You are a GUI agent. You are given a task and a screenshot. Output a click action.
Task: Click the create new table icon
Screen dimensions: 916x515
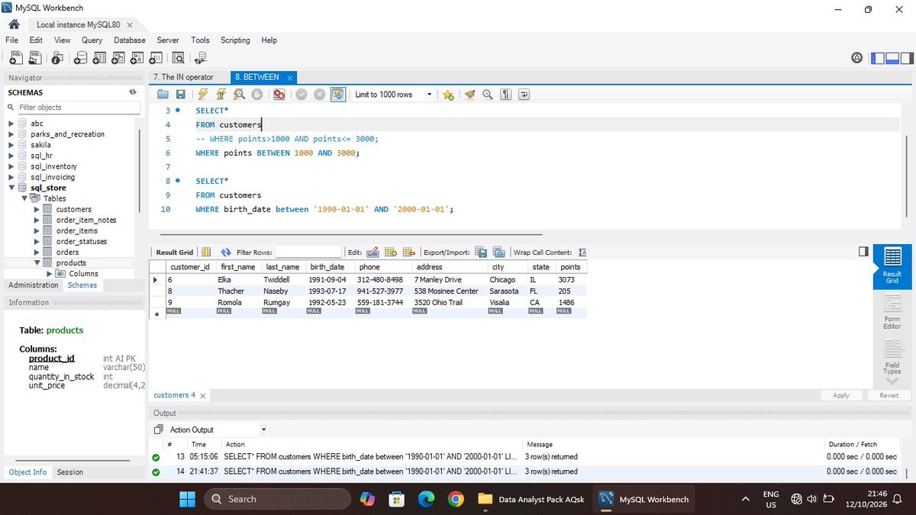coord(98,57)
